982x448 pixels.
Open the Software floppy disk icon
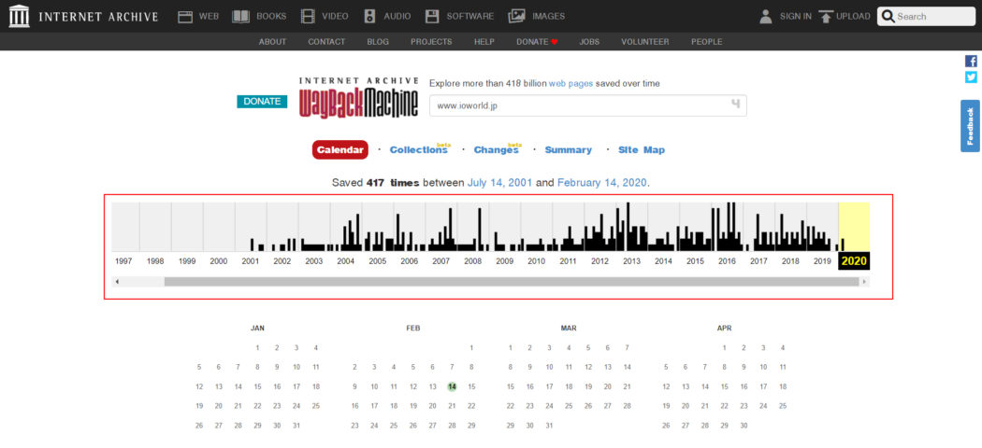pyautogui.click(x=431, y=17)
